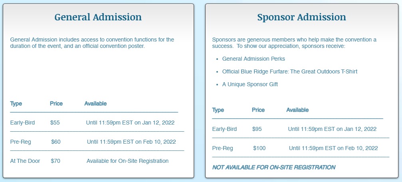The height and width of the screenshot is (182, 402).
Task: Click the Sponsor Early-Bird row label
Action: (224, 129)
